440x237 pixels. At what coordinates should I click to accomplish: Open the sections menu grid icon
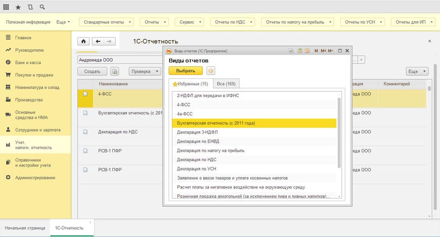click(x=6, y=7)
